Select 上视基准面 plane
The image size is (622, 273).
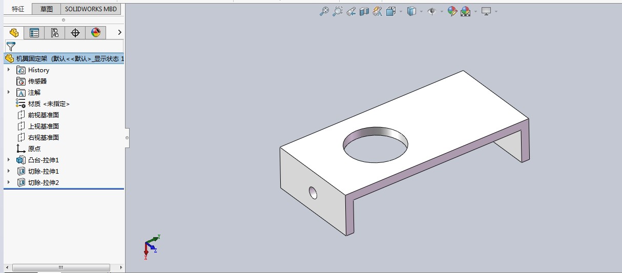pyautogui.click(x=44, y=126)
